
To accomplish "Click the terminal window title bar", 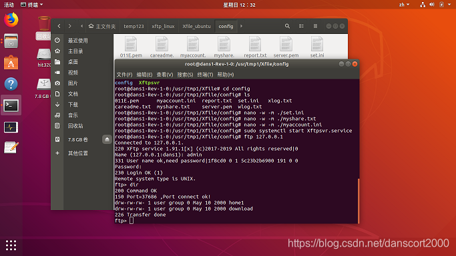I will 237,64.
